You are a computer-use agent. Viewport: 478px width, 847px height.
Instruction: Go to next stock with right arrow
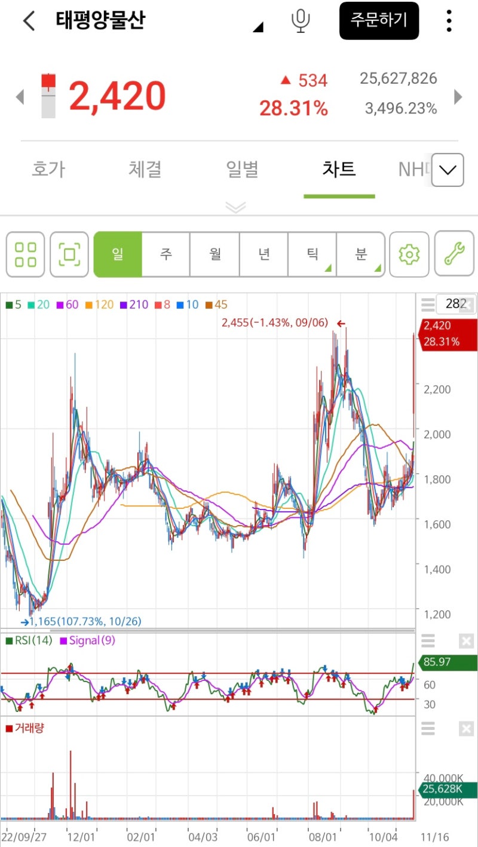pos(458,97)
